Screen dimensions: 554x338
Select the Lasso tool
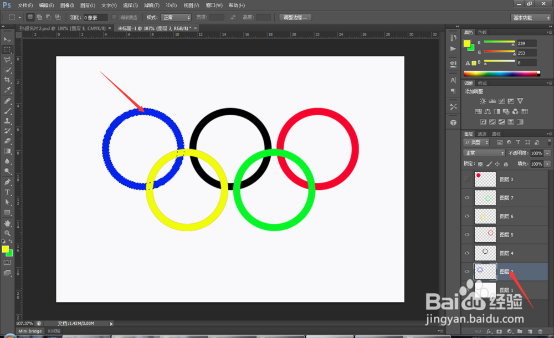click(7, 59)
